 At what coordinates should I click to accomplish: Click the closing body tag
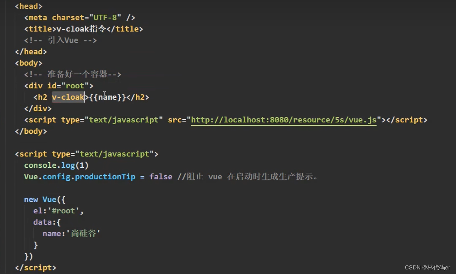[x=30, y=131]
